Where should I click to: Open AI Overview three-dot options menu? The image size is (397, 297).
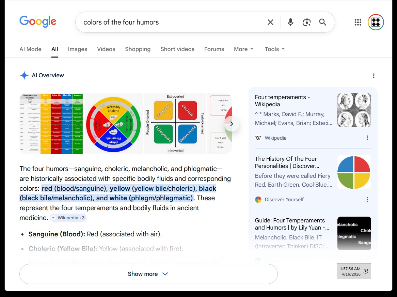tap(374, 76)
